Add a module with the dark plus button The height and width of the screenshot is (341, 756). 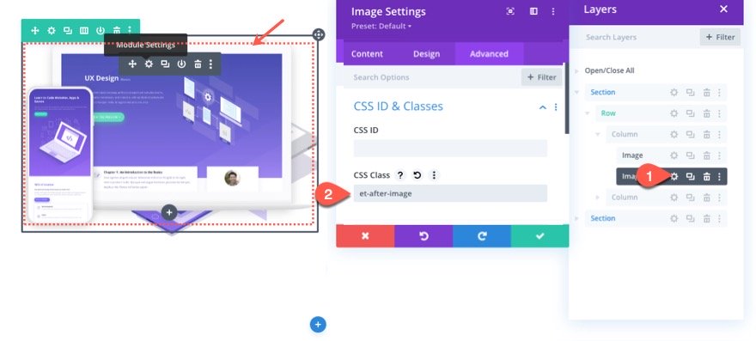click(x=168, y=212)
